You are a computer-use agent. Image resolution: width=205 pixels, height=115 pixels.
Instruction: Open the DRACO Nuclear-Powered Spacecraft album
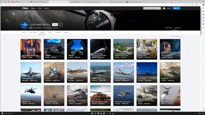click(100, 49)
